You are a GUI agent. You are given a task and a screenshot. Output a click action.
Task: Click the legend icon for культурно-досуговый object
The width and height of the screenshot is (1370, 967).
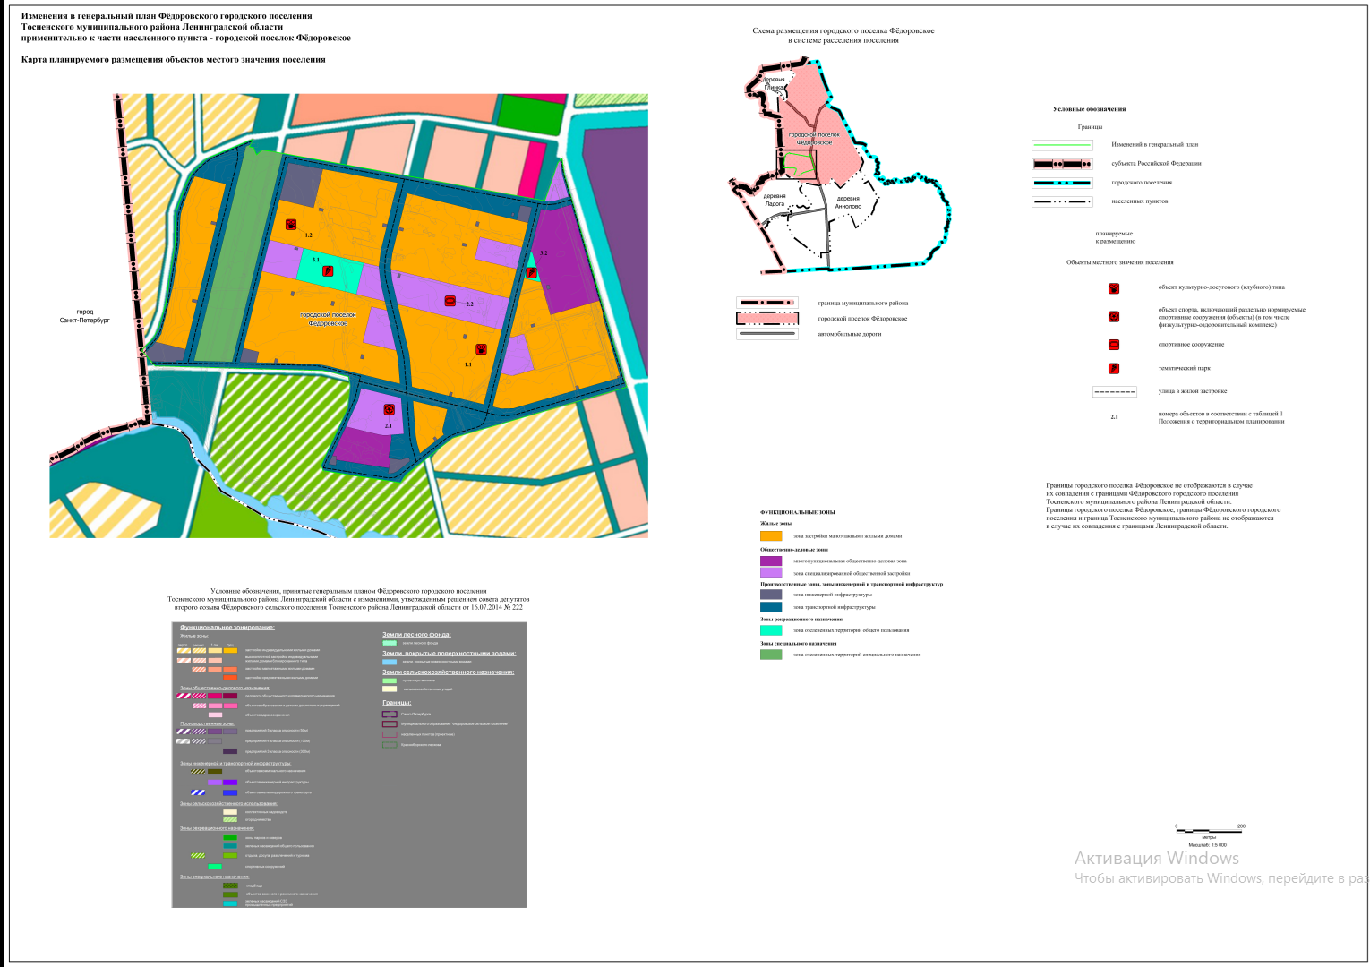(1114, 288)
